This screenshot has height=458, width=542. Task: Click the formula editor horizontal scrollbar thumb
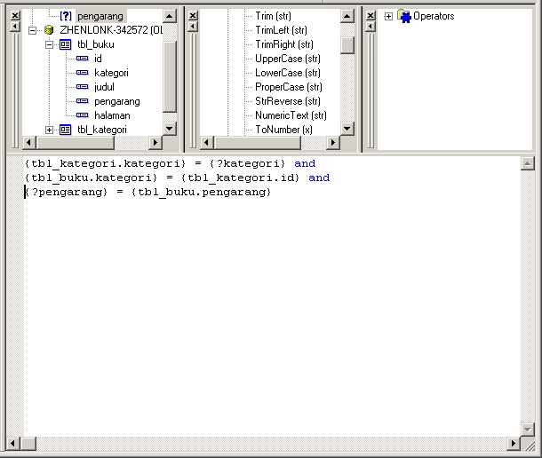[x=29, y=444]
